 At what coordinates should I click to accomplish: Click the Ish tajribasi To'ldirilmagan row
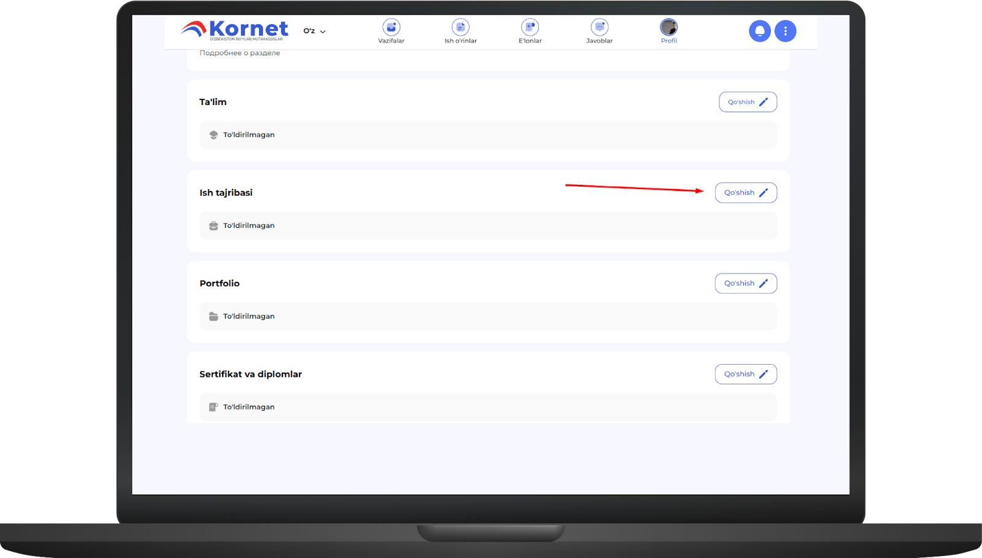487,226
